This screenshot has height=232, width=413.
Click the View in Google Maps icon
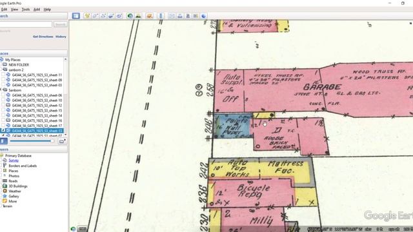(x=196, y=15)
